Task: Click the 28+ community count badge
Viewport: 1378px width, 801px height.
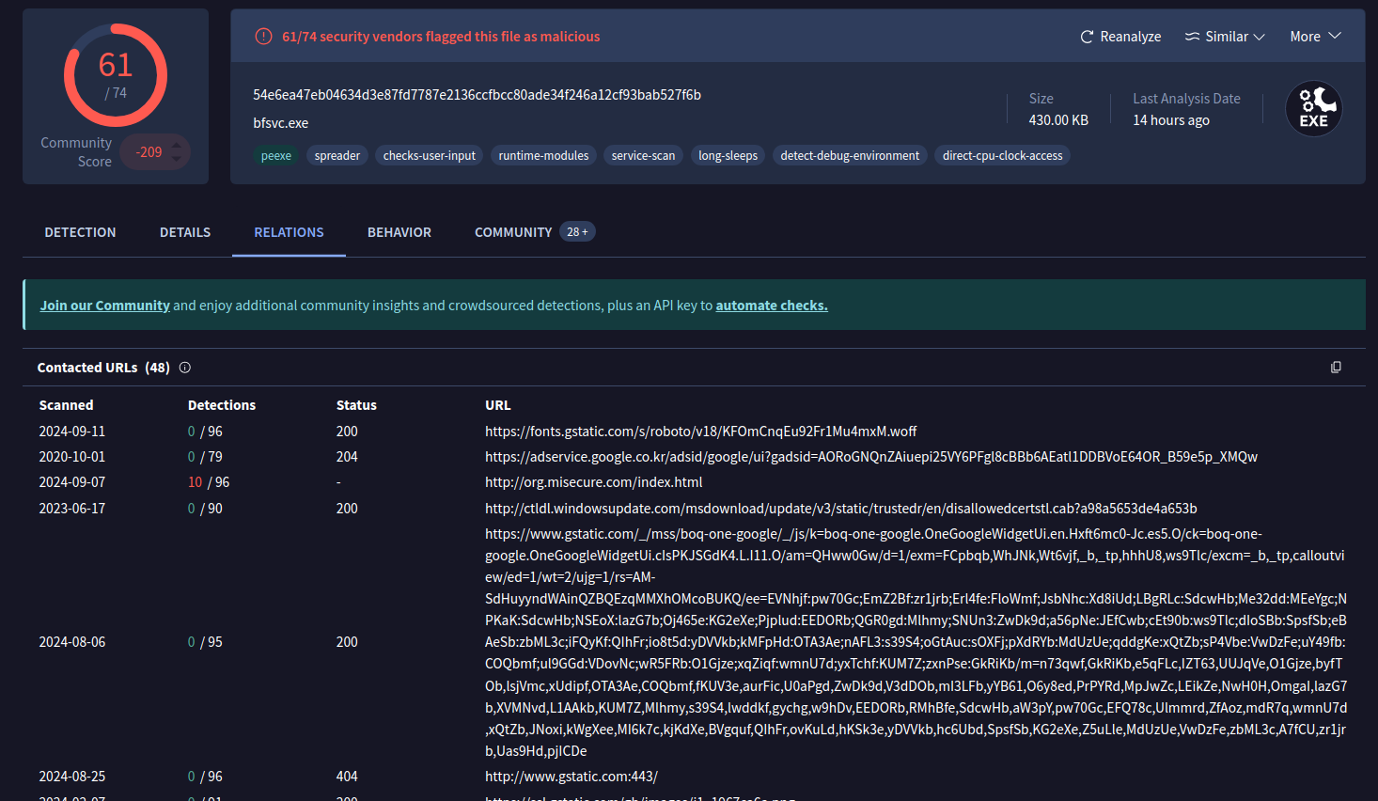Action: (577, 232)
